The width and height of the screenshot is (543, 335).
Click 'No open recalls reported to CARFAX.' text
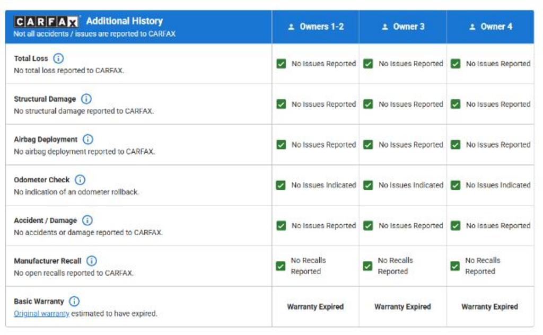click(73, 273)
